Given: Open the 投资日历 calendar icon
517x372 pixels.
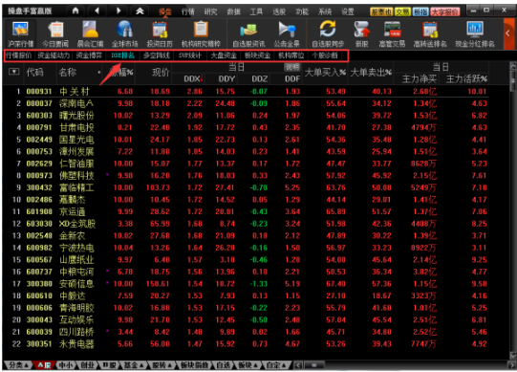Looking at the screenshot, I should 160,33.
